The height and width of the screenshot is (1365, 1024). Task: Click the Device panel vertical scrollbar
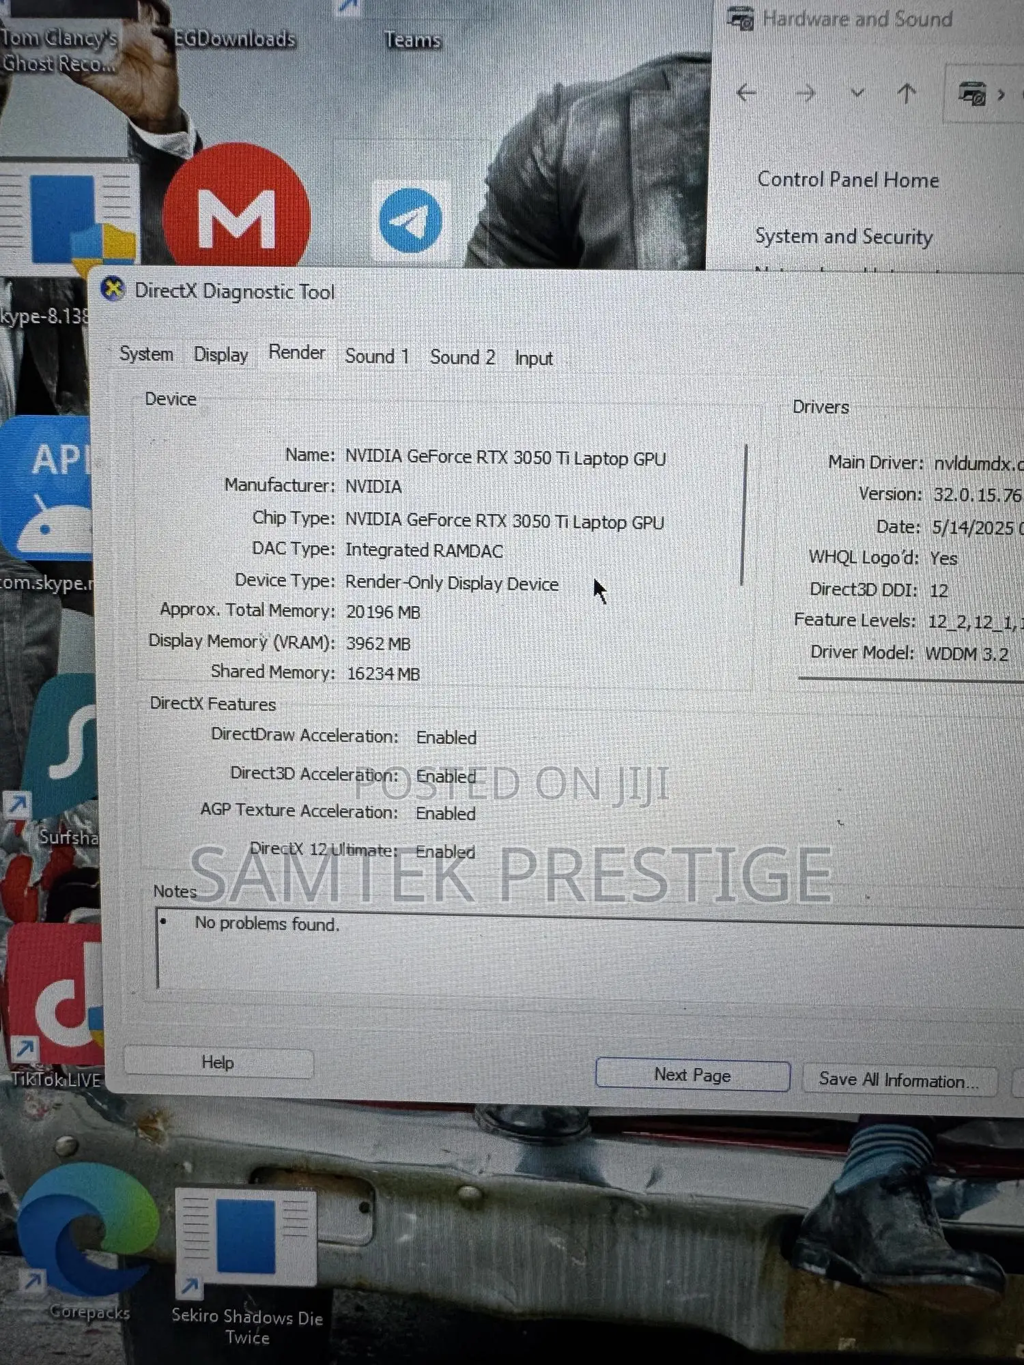tap(744, 515)
